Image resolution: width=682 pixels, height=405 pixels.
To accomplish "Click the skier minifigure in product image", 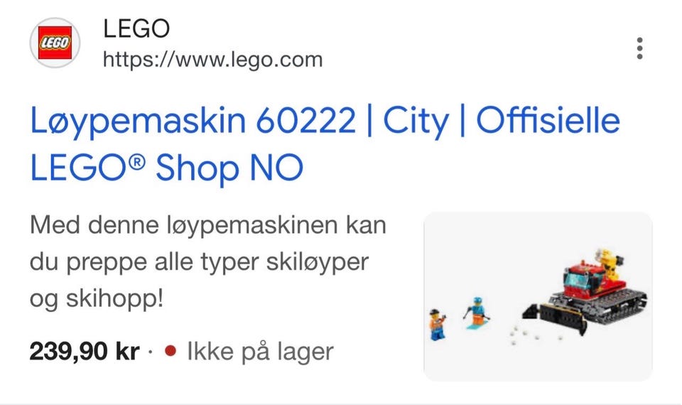I will [477, 313].
